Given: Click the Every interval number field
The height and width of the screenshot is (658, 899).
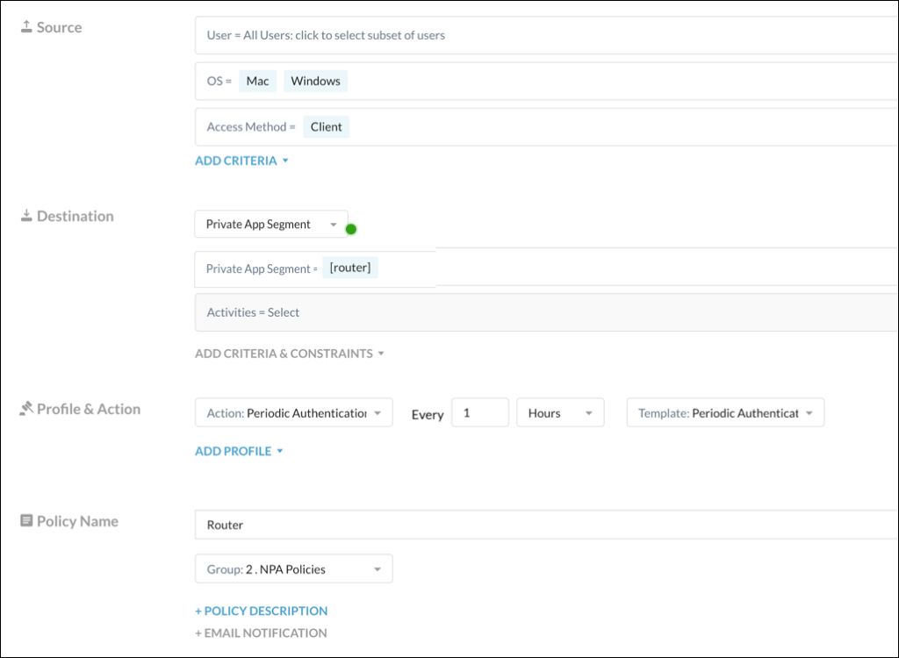Looking at the screenshot, I should click(480, 412).
